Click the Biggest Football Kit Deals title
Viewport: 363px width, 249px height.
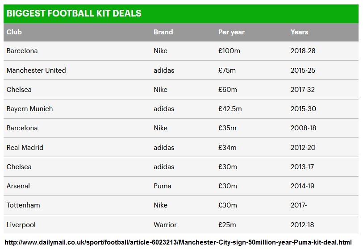(x=74, y=13)
